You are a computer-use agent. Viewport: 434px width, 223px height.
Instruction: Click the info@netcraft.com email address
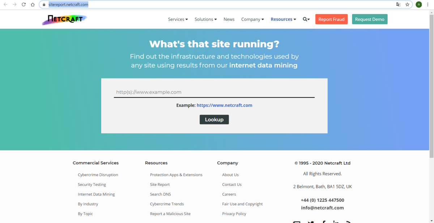(322, 208)
